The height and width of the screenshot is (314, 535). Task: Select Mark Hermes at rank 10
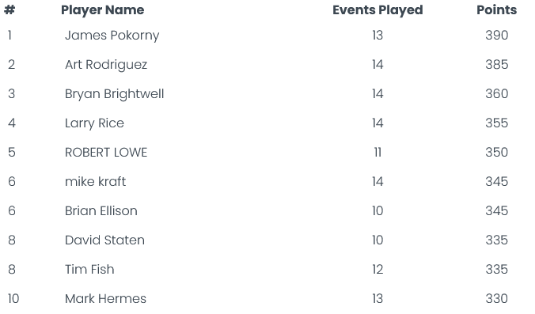105,299
